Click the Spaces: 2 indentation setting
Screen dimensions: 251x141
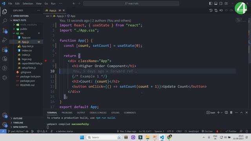pos(159,131)
